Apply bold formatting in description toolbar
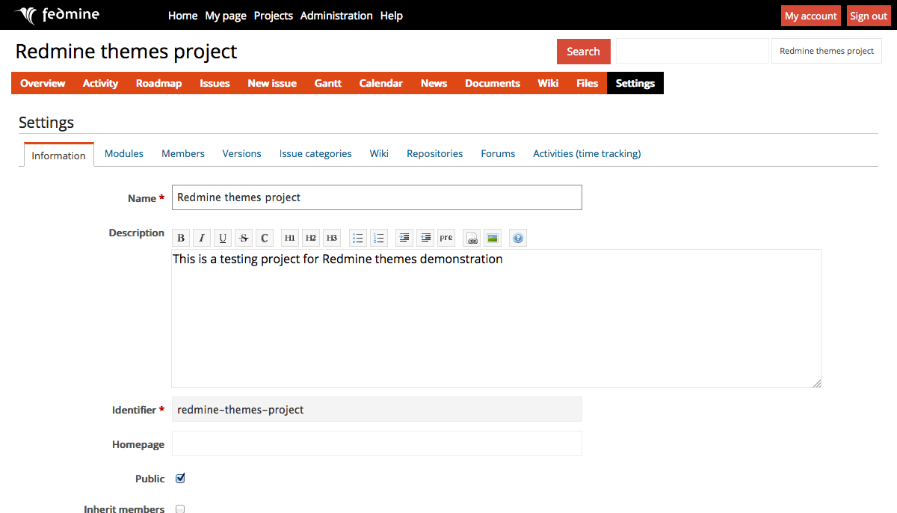 click(x=180, y=238)
